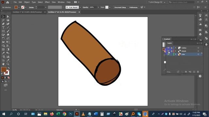Open the Object menu
209x117 pixels.
coord(27,2)
